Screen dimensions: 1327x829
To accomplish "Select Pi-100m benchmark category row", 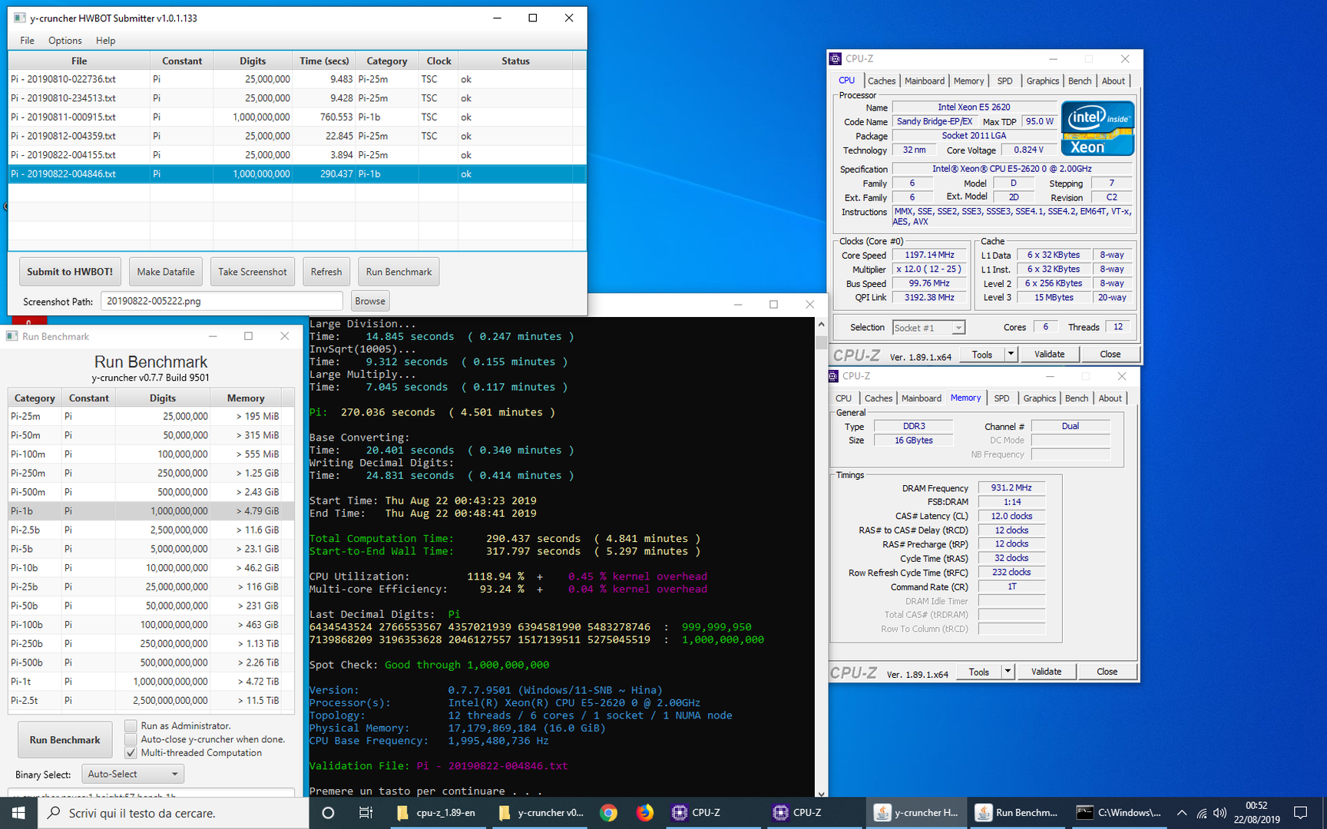I will click(151, 454).
